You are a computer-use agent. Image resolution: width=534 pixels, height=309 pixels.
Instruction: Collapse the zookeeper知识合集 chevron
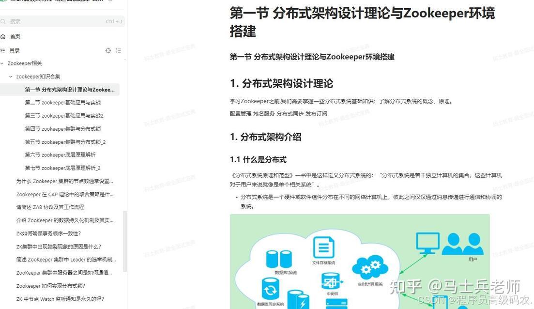[x=11, y=77]
